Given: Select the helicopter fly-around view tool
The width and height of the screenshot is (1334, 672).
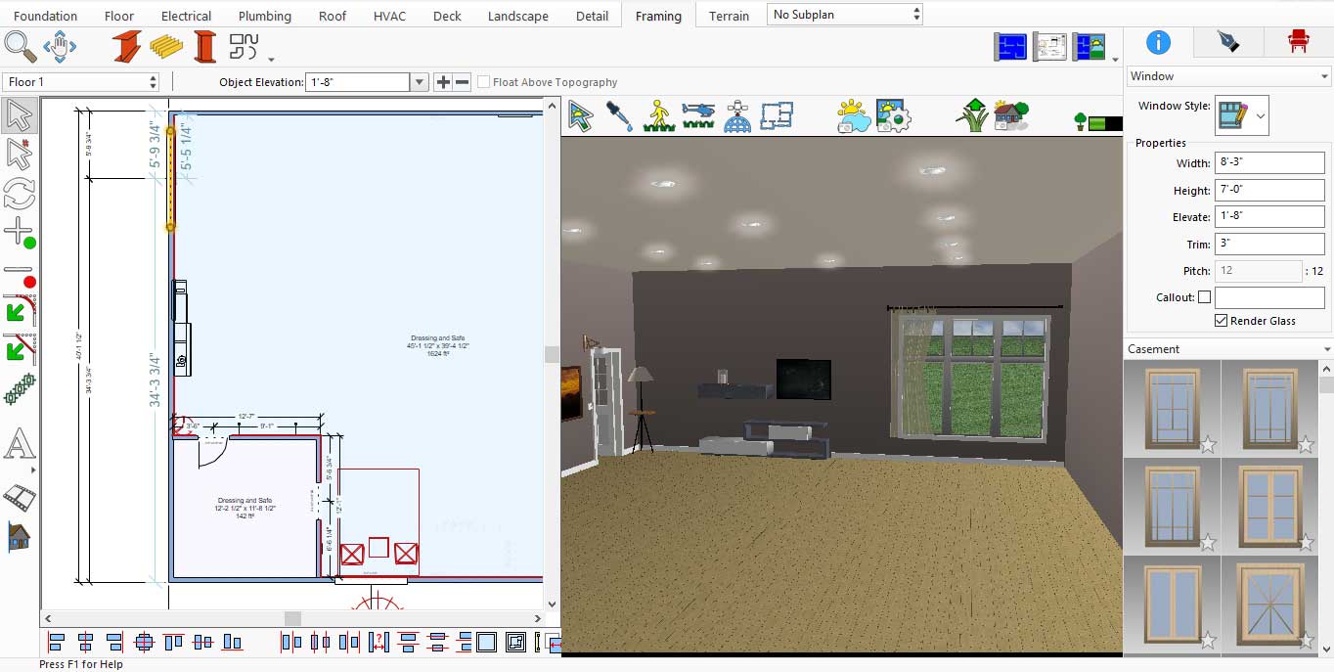Looking at the screenshot, I should tap(698, 116).
